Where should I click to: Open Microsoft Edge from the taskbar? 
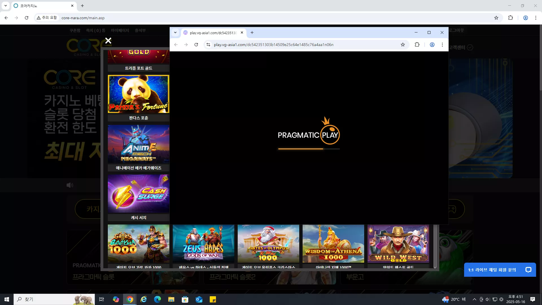158,299
